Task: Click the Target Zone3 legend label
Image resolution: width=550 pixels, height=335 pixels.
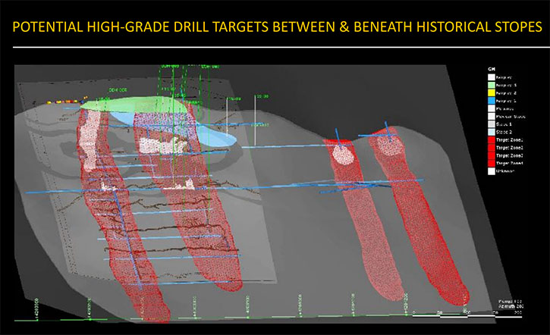Action: (509, 155)
